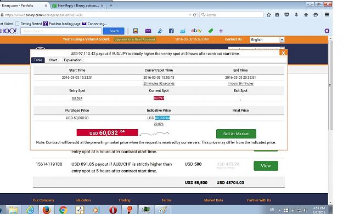The width and height of the screenshot is (343, 214).
Task: Click the highlighted indicative price 60,032.64
Action: [162, 118]
